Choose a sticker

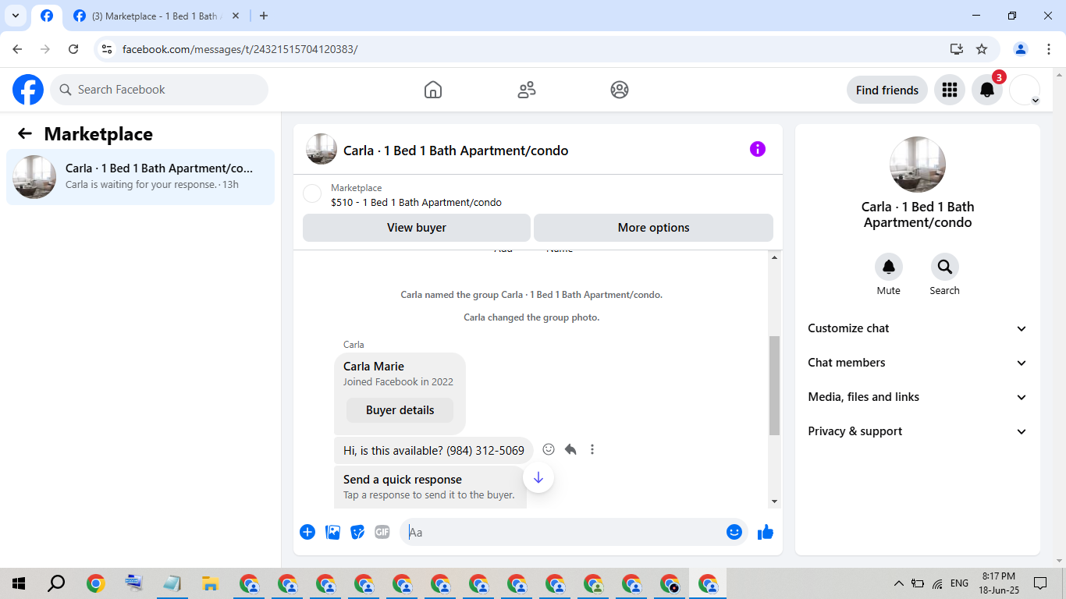tap(357, 532)
